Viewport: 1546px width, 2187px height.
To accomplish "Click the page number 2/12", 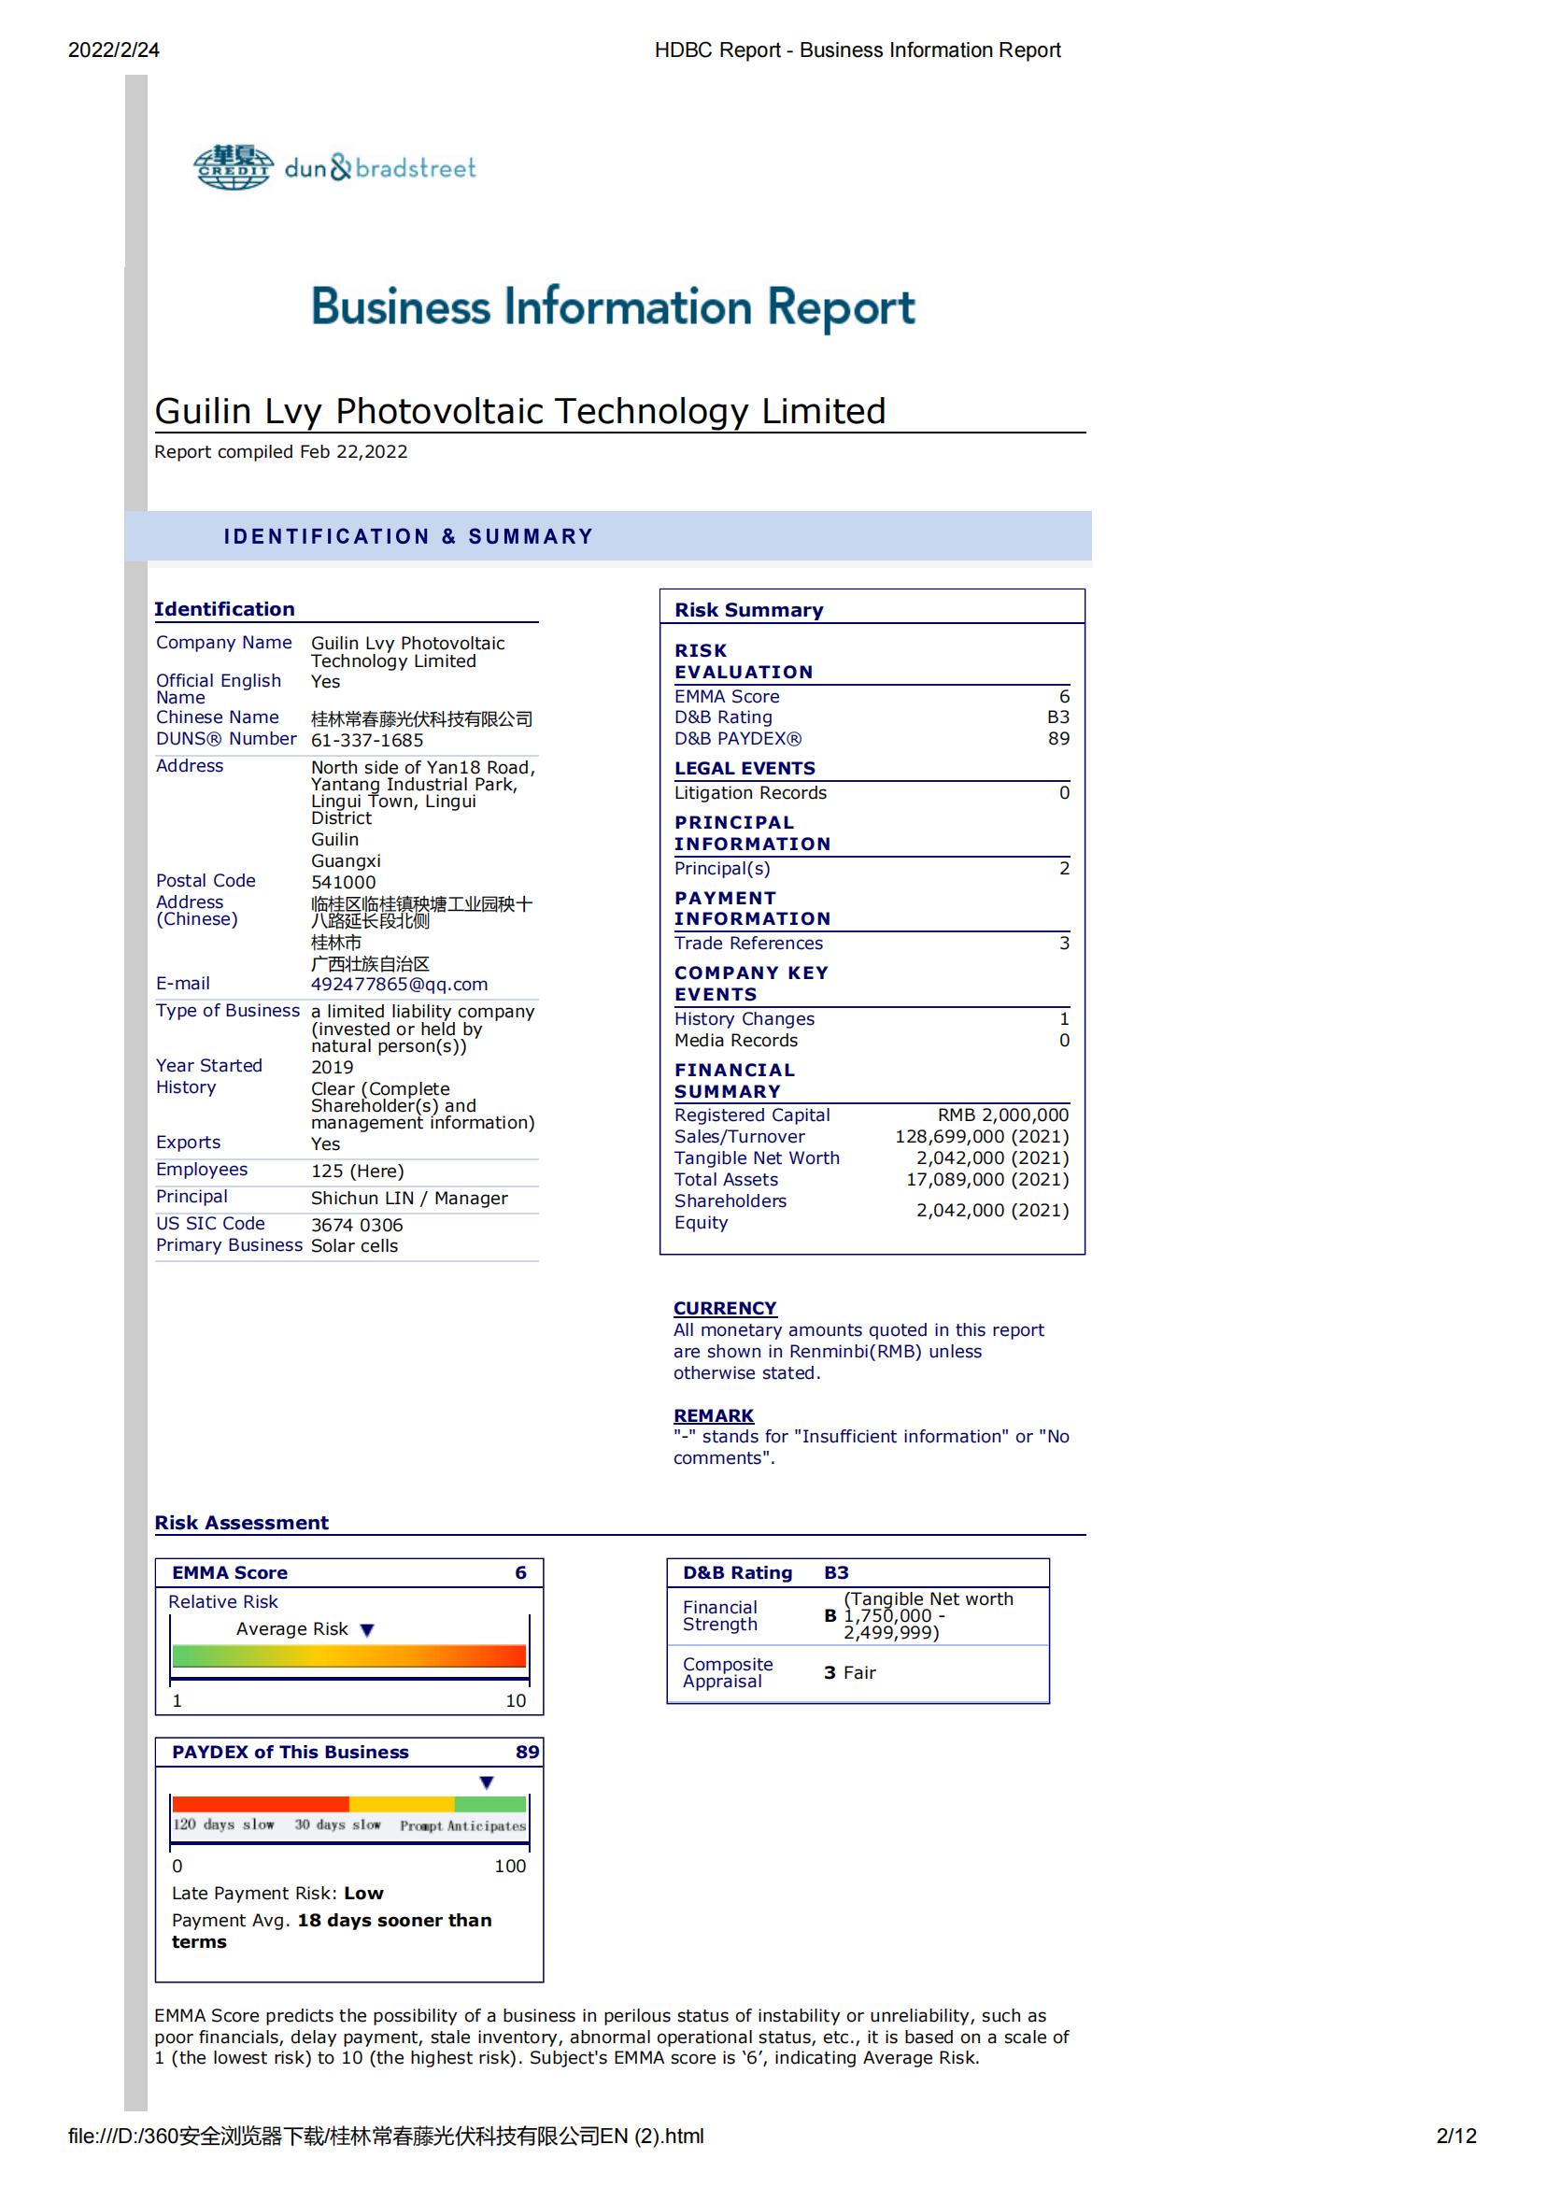I will pyautogui.click(x=1456, y=2136).
